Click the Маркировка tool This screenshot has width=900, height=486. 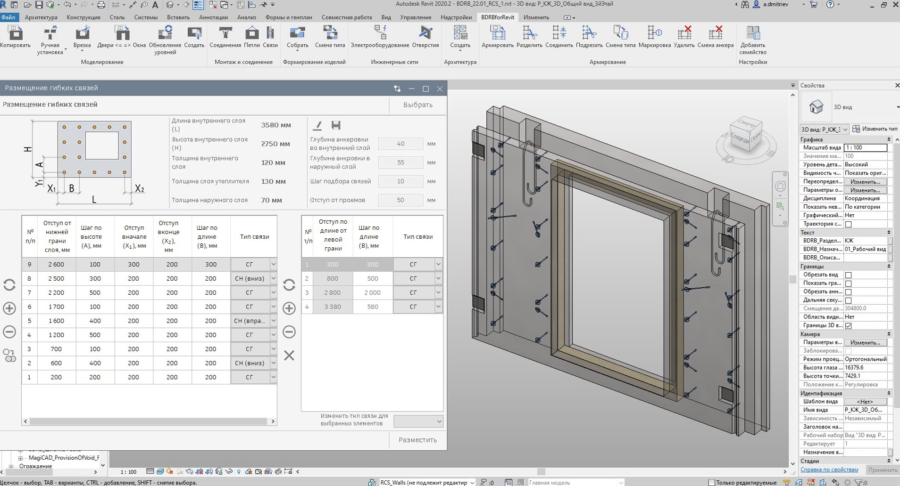pos(655,37)
